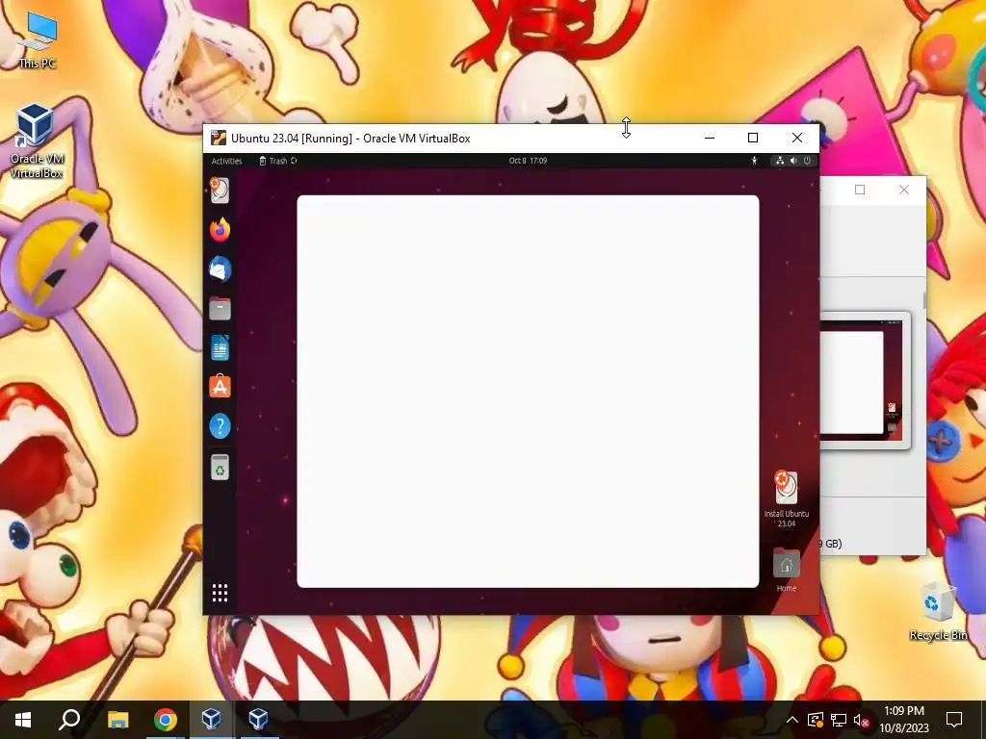Open the Ubuntu Software store icon

tap(220, 387)
